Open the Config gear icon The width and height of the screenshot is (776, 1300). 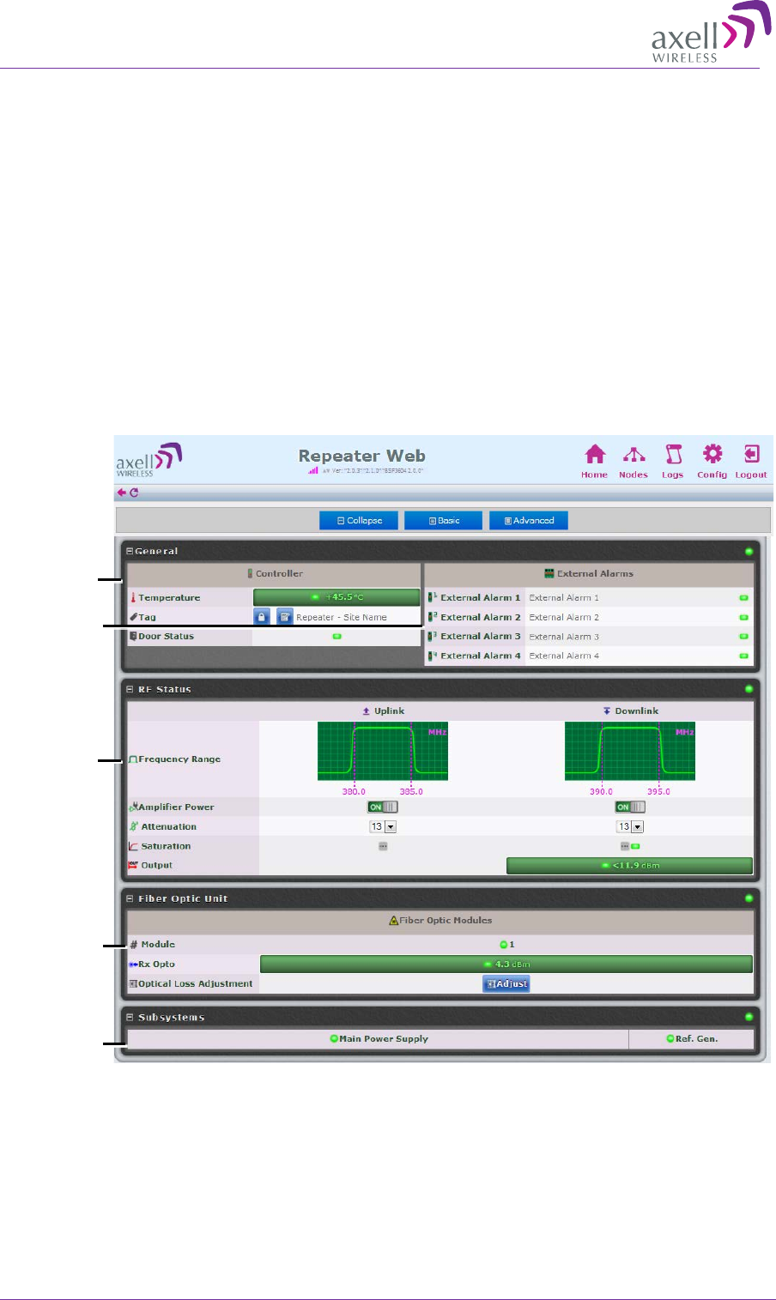(712, 453)
